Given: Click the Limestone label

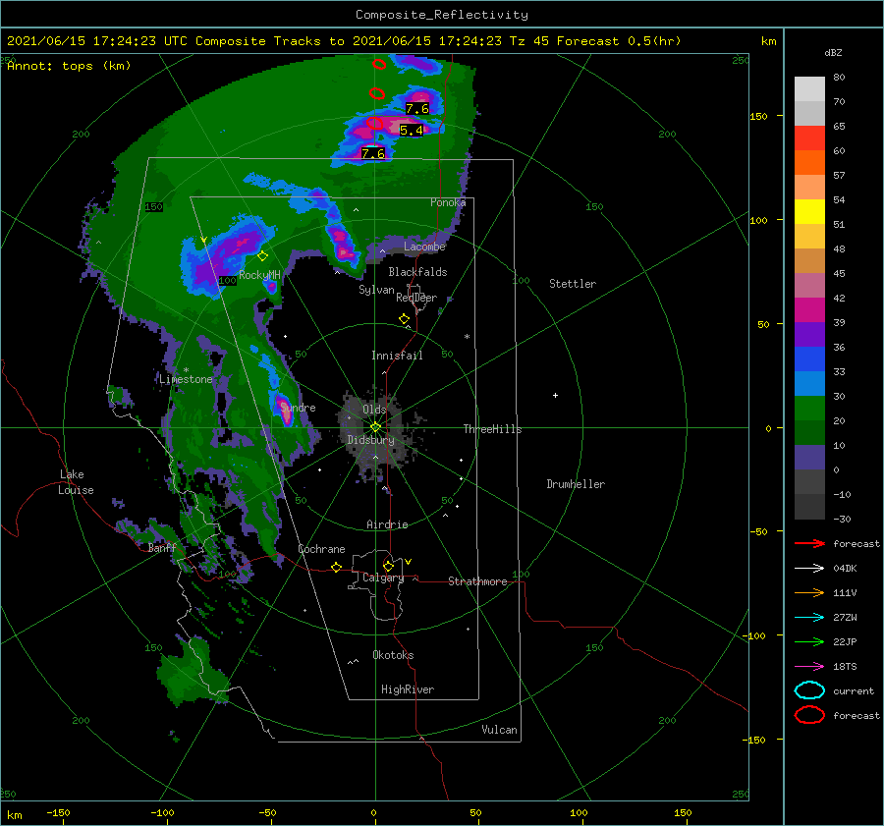Looking at the screenshot, I should click(186, 379).
